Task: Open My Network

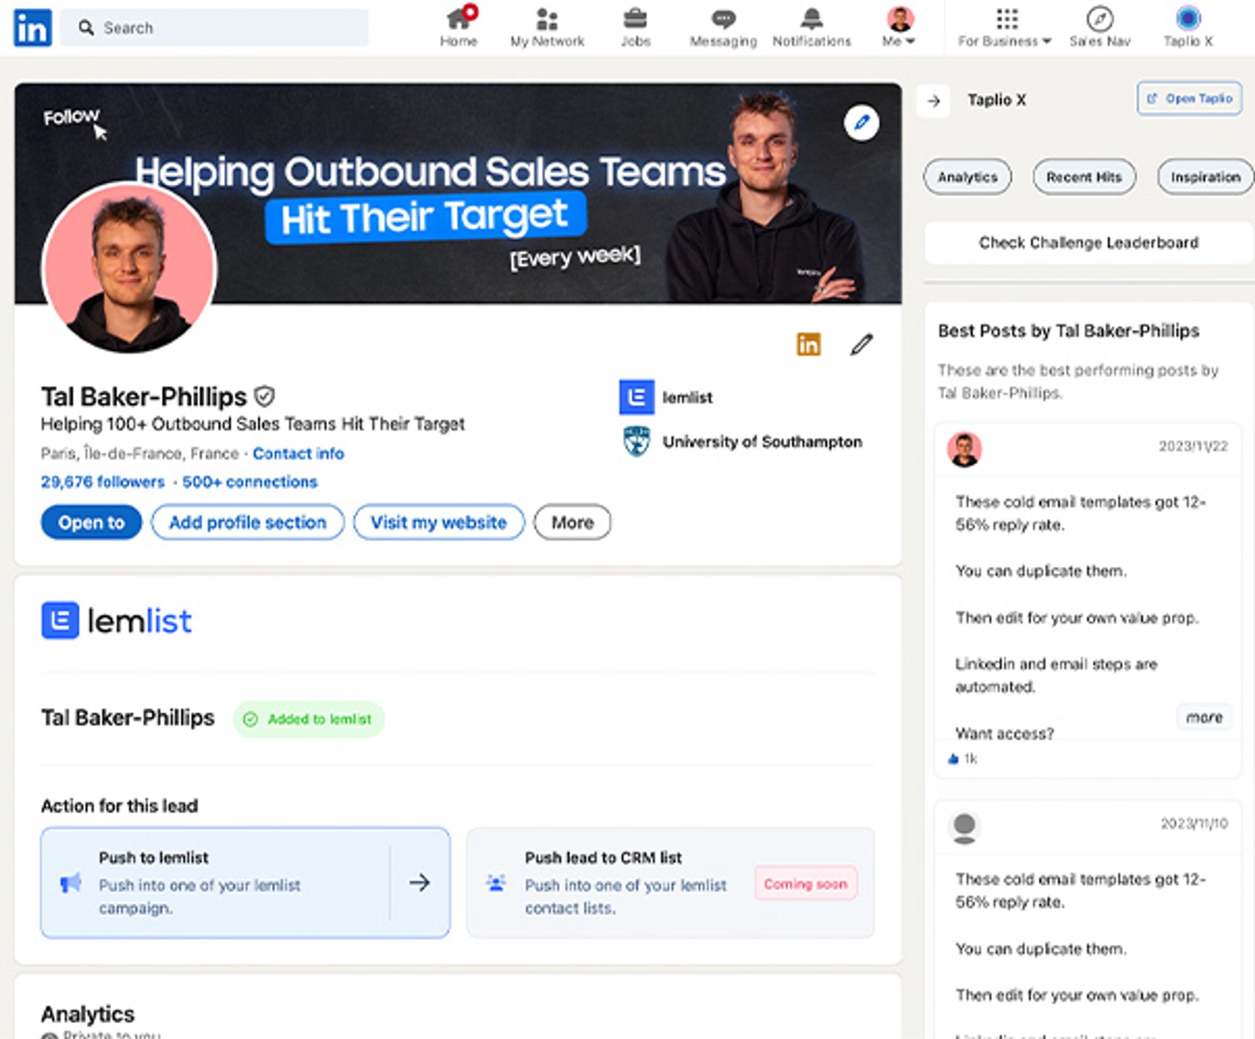Action: point(547,28)
